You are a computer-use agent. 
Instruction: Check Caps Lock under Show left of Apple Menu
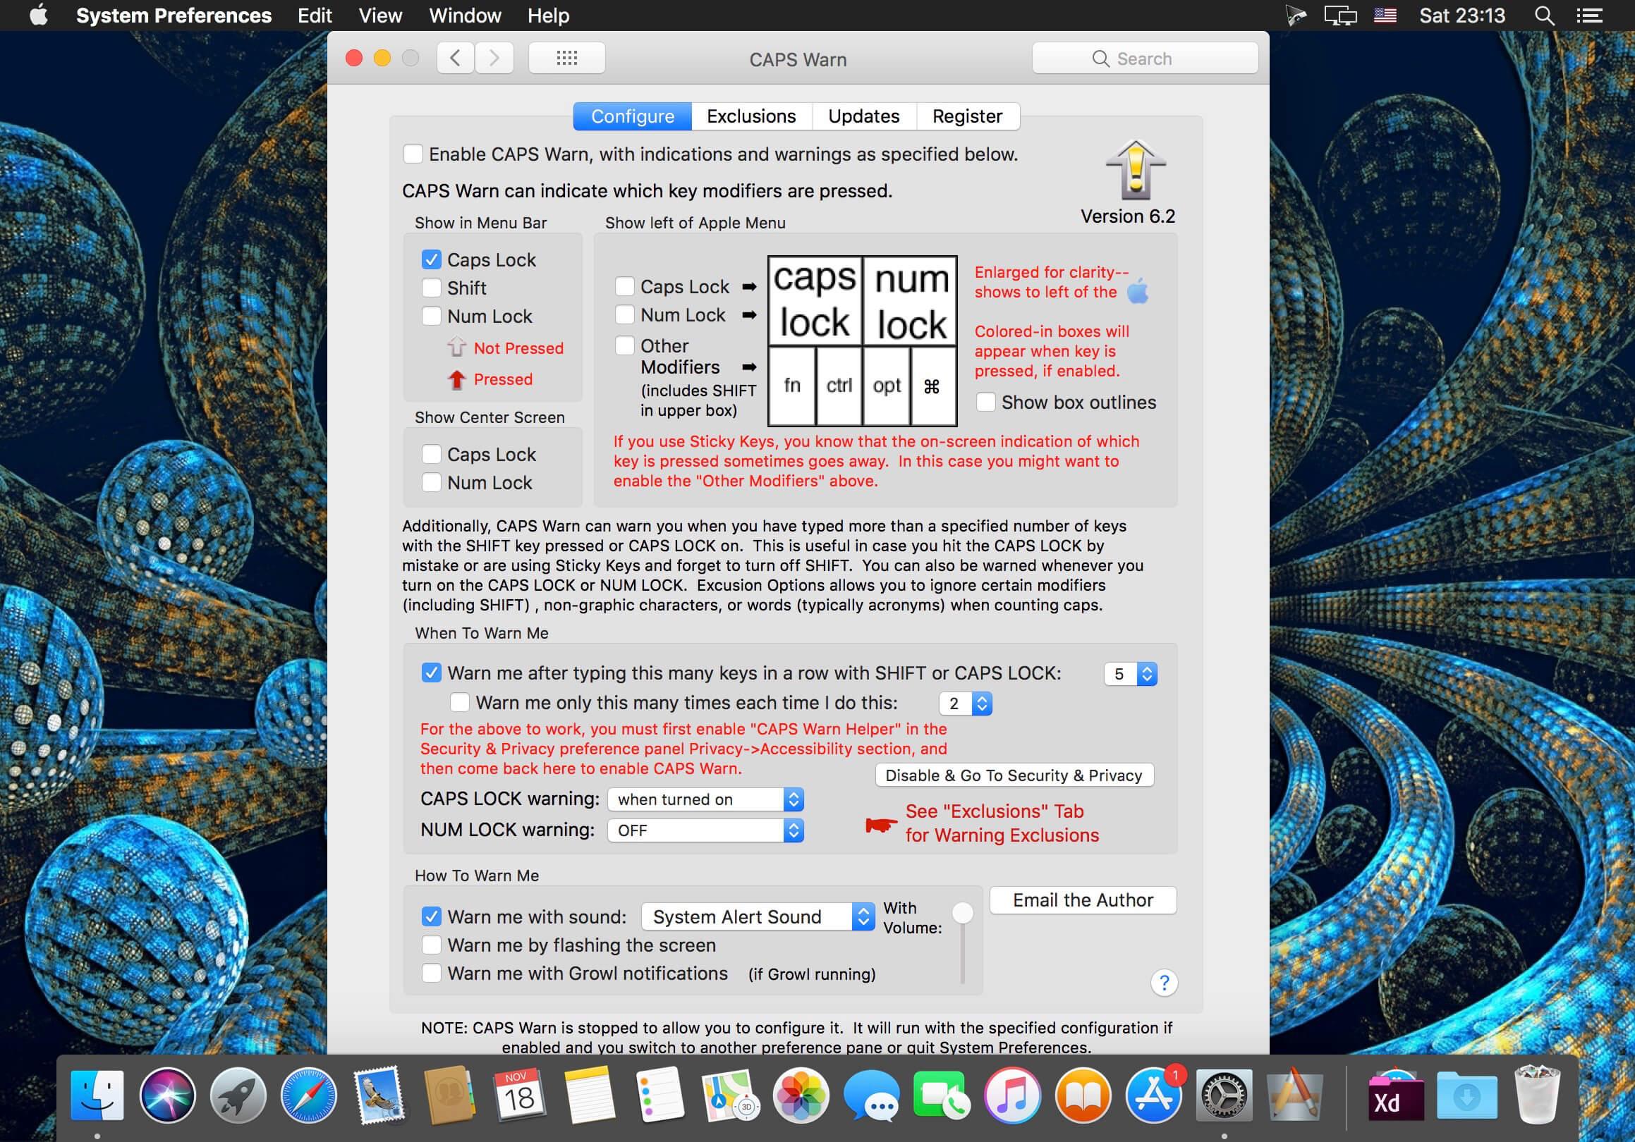[624, 286]
